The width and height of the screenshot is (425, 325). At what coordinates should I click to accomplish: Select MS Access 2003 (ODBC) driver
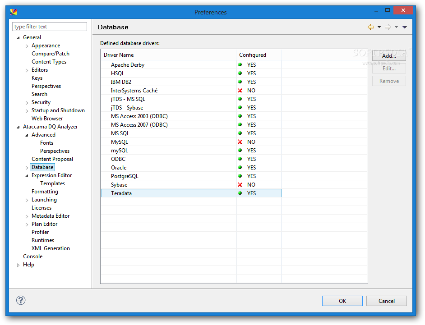[191, 116]
